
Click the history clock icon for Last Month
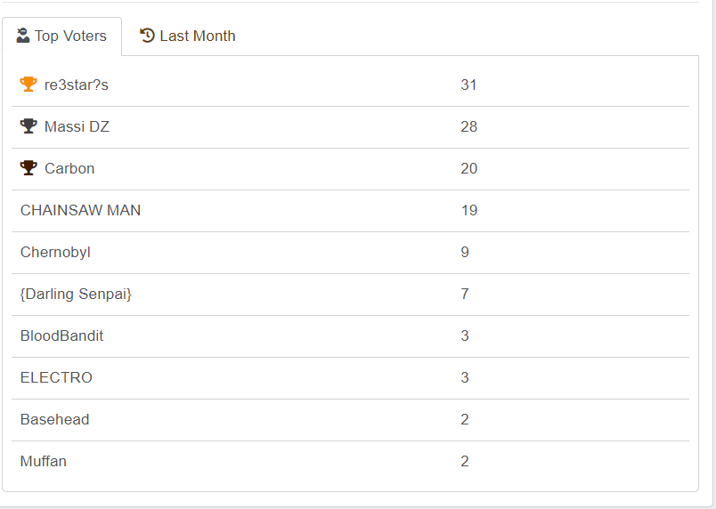148,36
